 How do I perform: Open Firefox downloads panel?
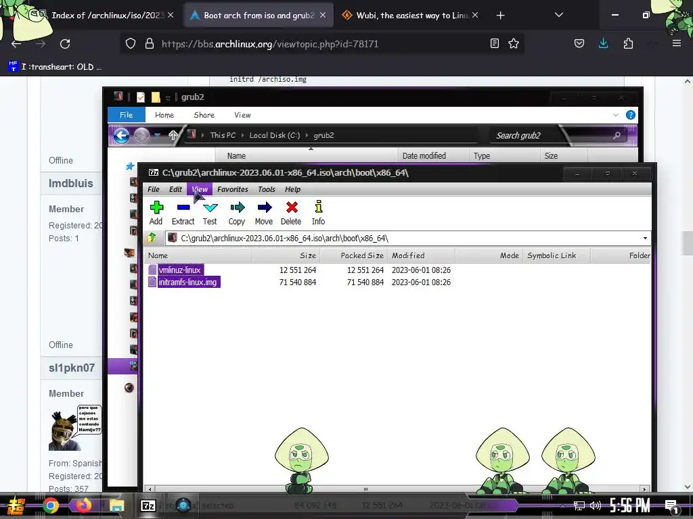[x=603, y=44]
